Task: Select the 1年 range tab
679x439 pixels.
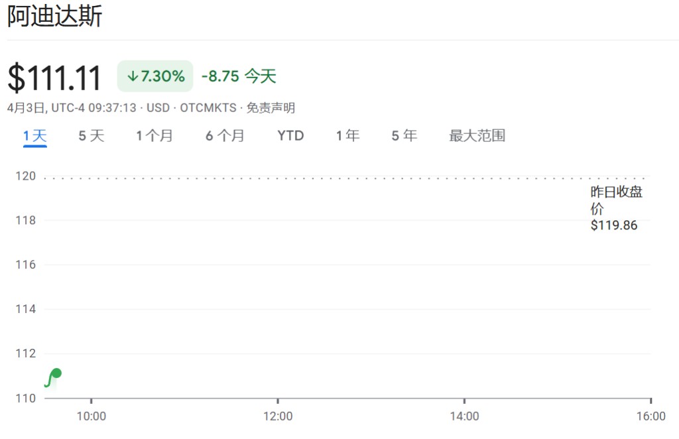Action: (x=347, y=136)
